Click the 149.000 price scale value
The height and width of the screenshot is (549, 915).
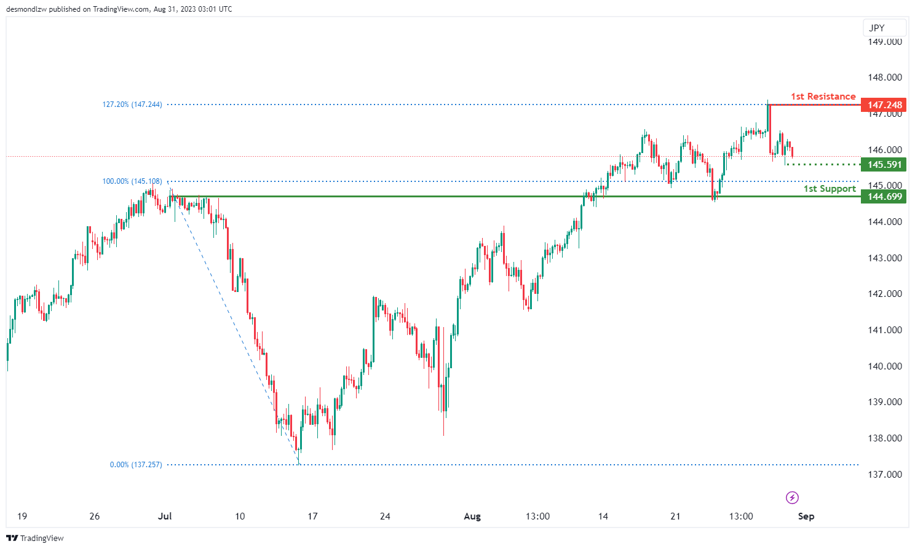885,42
